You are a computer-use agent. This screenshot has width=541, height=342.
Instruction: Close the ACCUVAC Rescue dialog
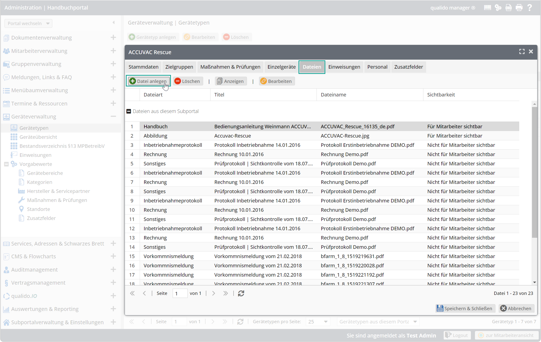[x=531, y=52]
